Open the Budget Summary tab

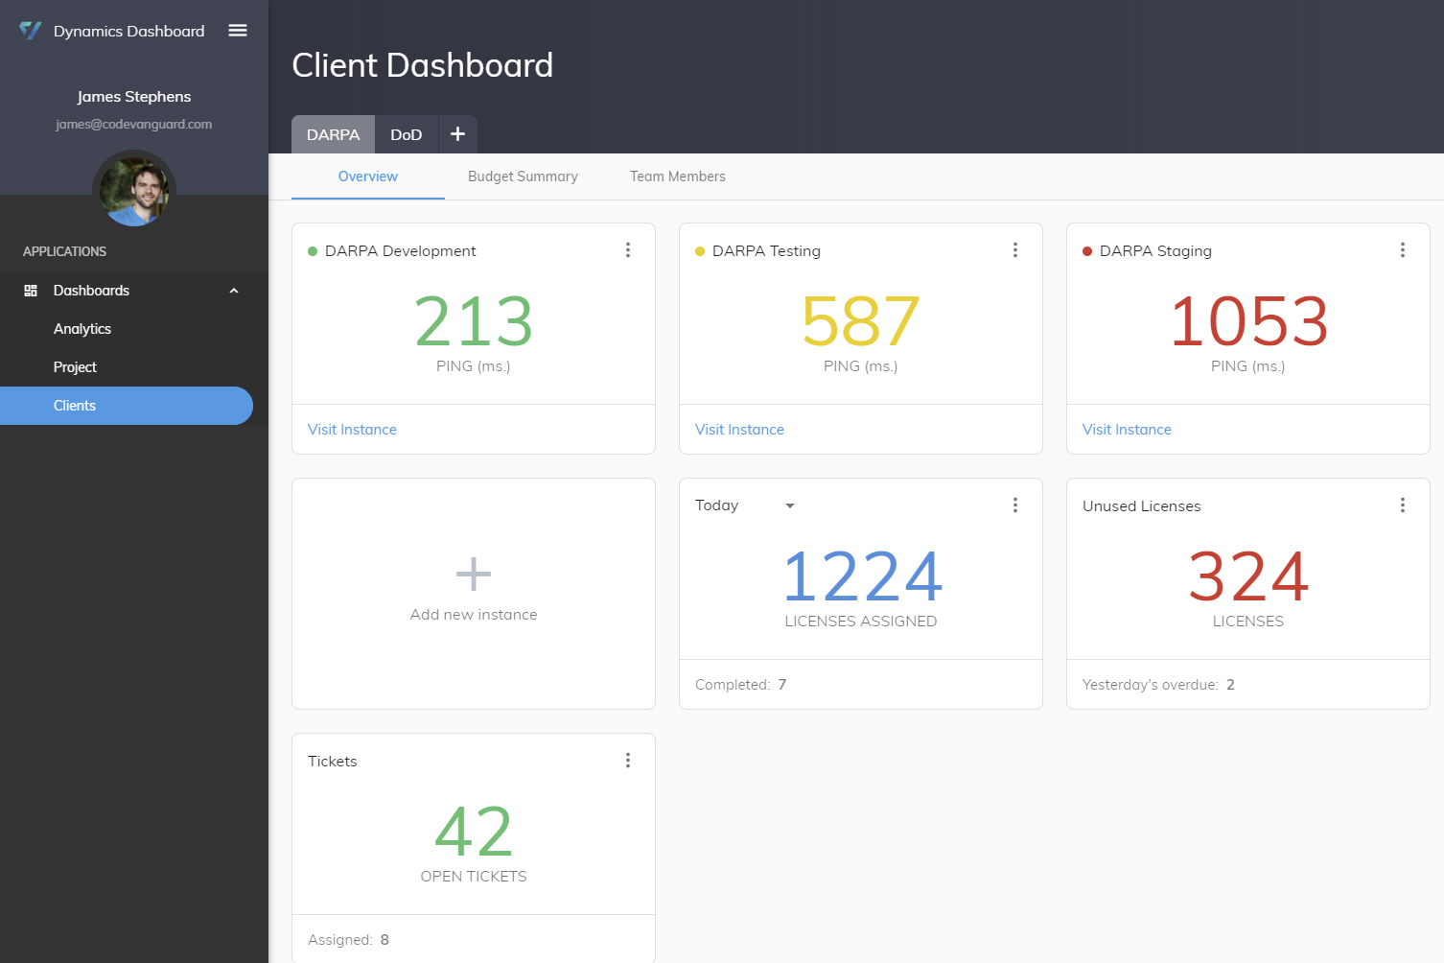coord(523,176)
